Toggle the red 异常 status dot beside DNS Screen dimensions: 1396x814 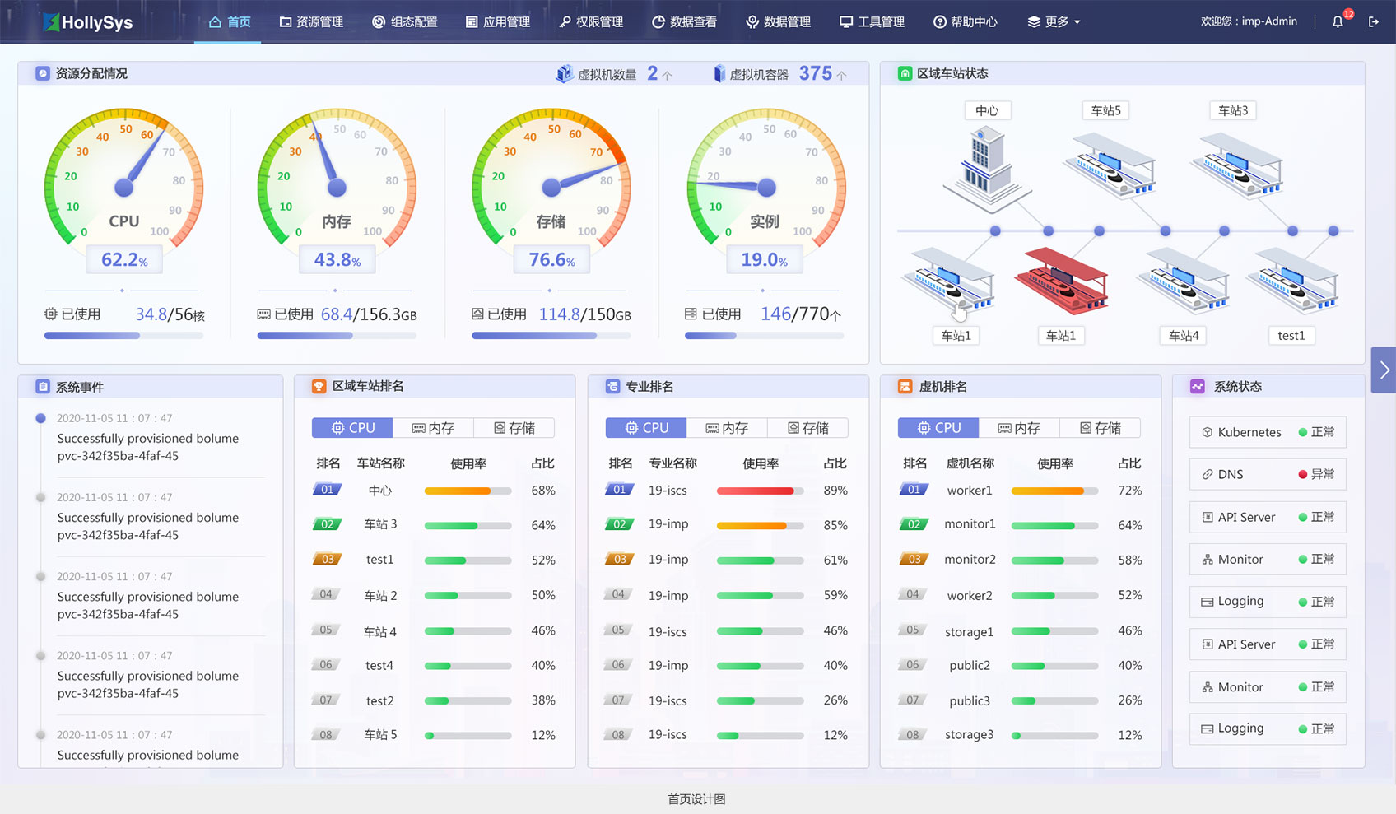tap(1302, 474)
